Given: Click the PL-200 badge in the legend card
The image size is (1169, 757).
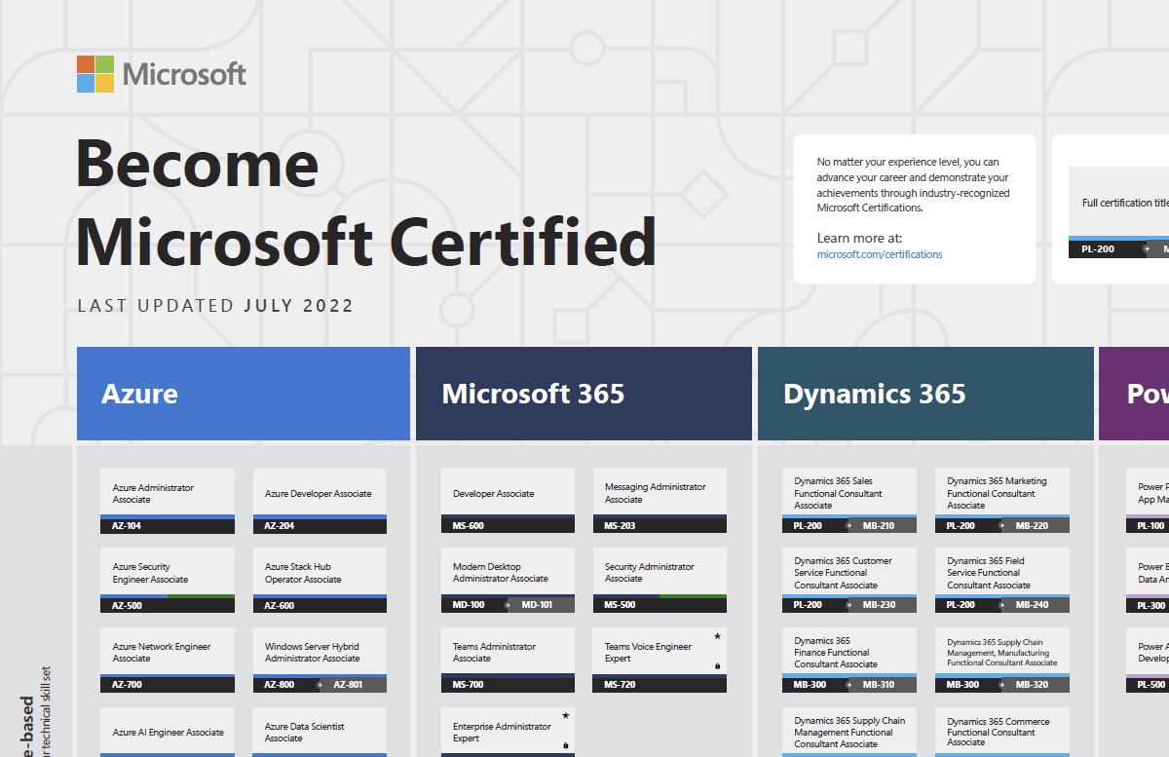Looking at the screenshot, I should [1096, 248].
